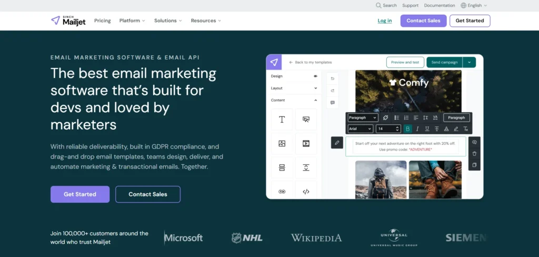The height and width of the screenshot is (257, 539).
Task: Select the Social share content block
Action: (282, 190)
